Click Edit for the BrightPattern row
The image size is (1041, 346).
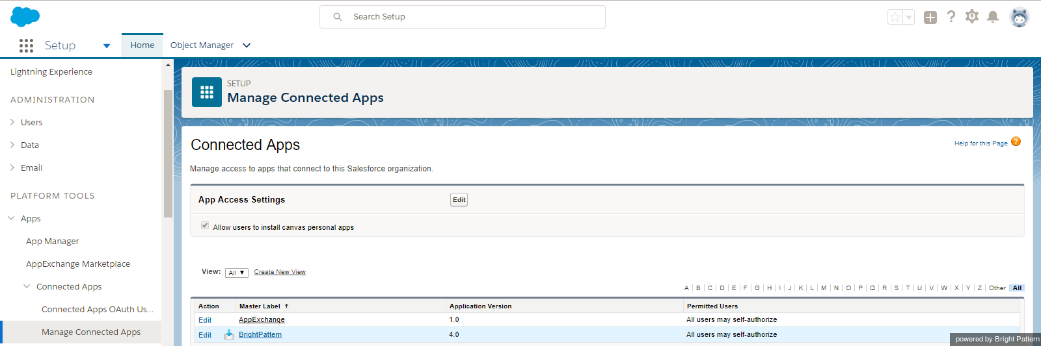pos(205,335)
